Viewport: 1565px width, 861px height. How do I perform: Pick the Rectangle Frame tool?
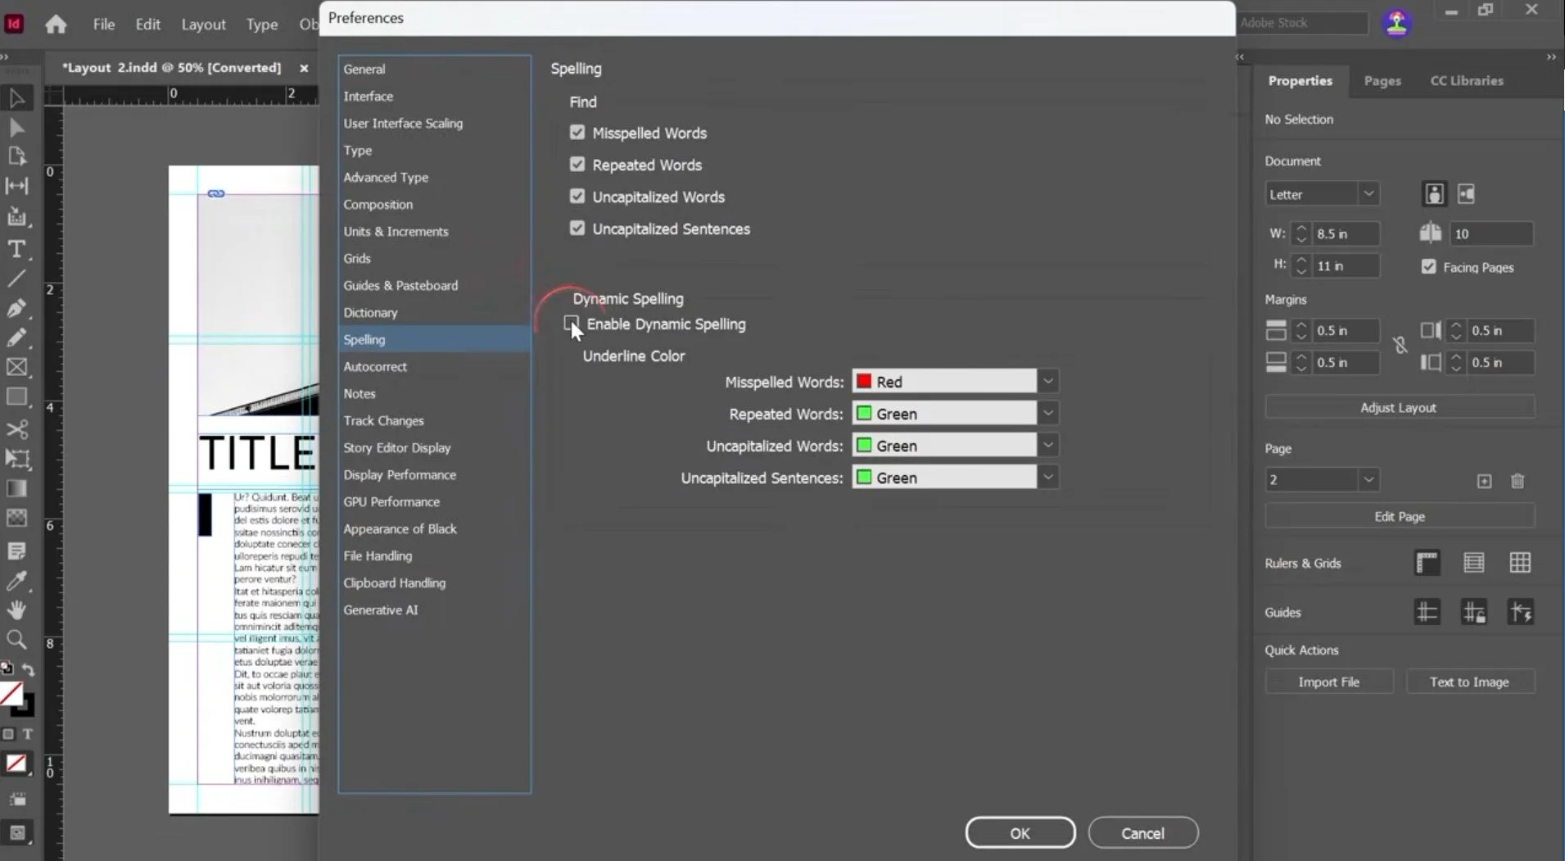(16, 367)
